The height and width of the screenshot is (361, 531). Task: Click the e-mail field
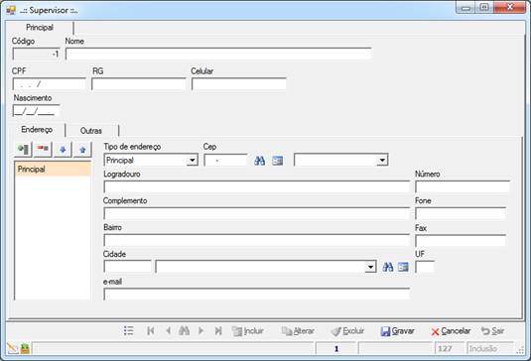257,294
